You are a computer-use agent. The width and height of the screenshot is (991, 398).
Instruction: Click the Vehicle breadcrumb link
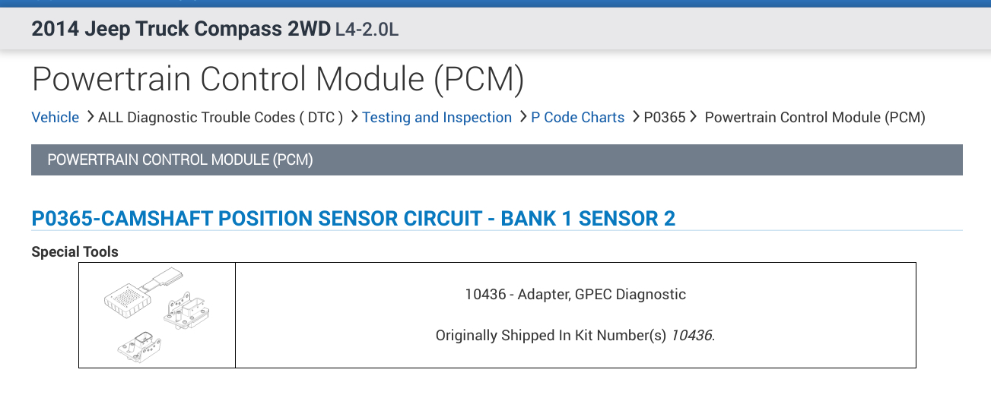[55, 118]
